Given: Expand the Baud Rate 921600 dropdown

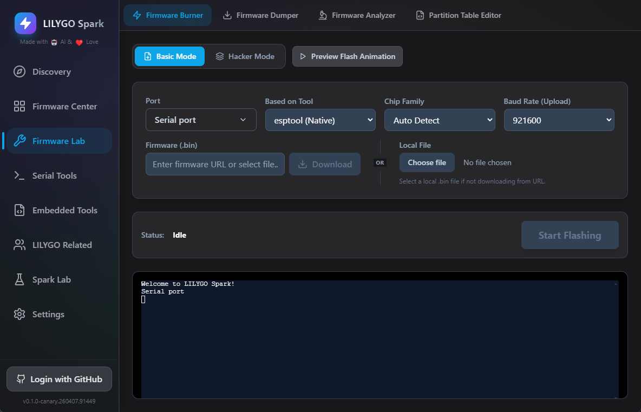Looking at the screenshot, I should (559, 120).
